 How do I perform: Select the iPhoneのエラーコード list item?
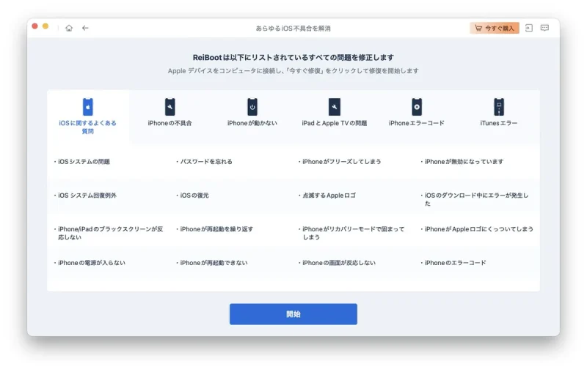click(455, 263)
